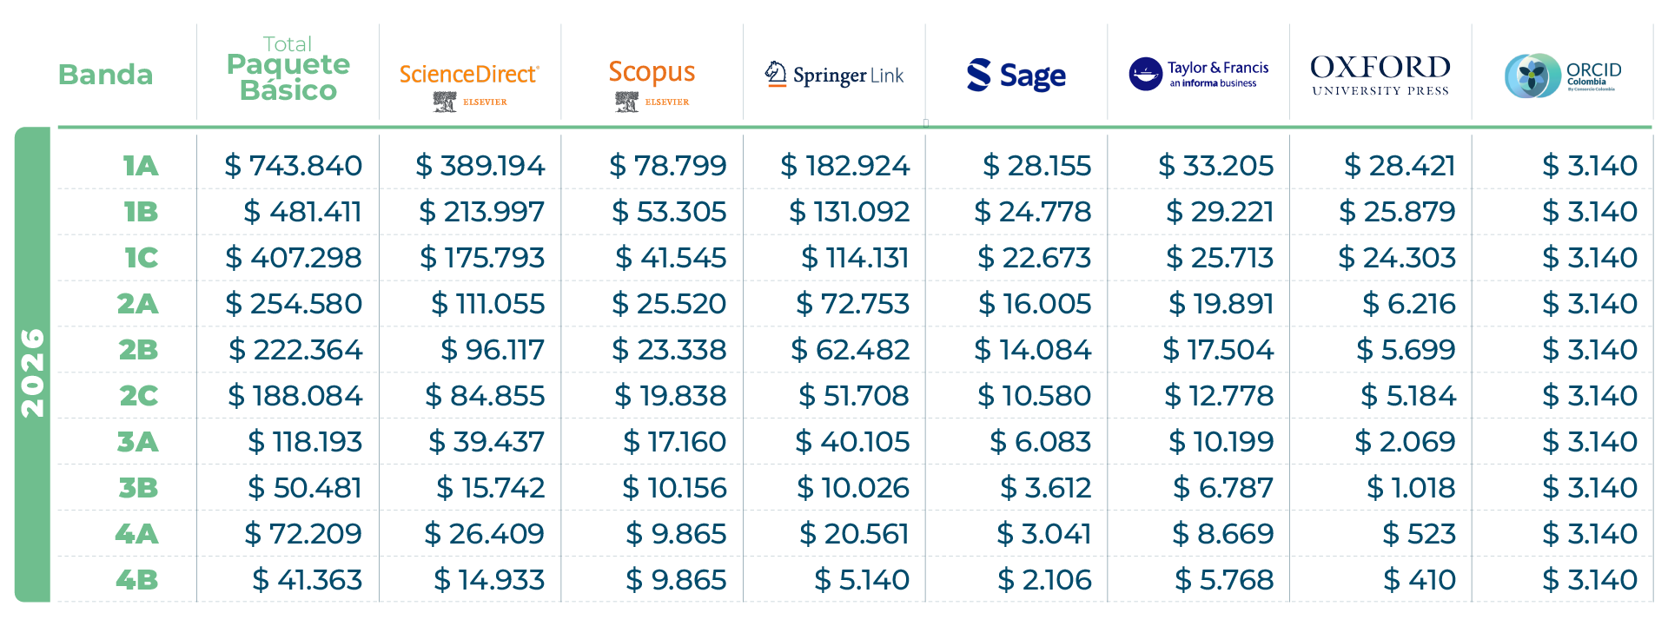Viewport: 1668px width, 626px height.
Task: Click the Banda column header
Action: (105, 75)
